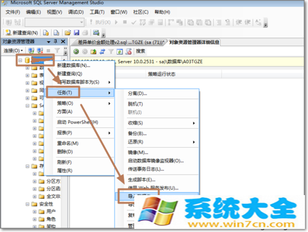Image resolution: width=308 pixels, height=232 pixels.
Task: Click the green refresh icon in details toolbar
Action: point(120,52)
